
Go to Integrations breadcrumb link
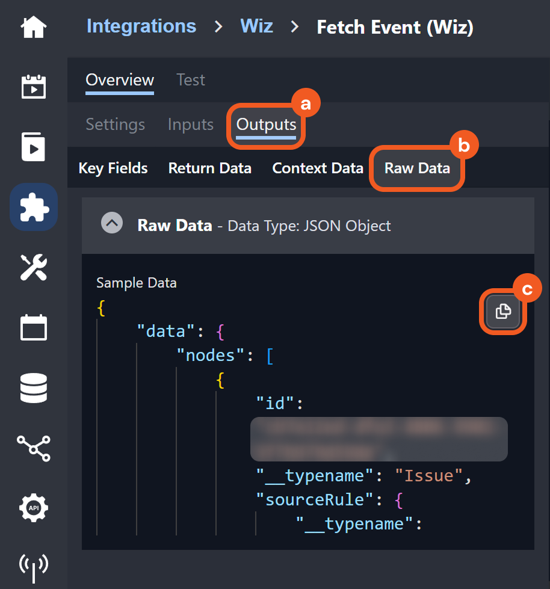pyautogui.click(x=141, y=26)
